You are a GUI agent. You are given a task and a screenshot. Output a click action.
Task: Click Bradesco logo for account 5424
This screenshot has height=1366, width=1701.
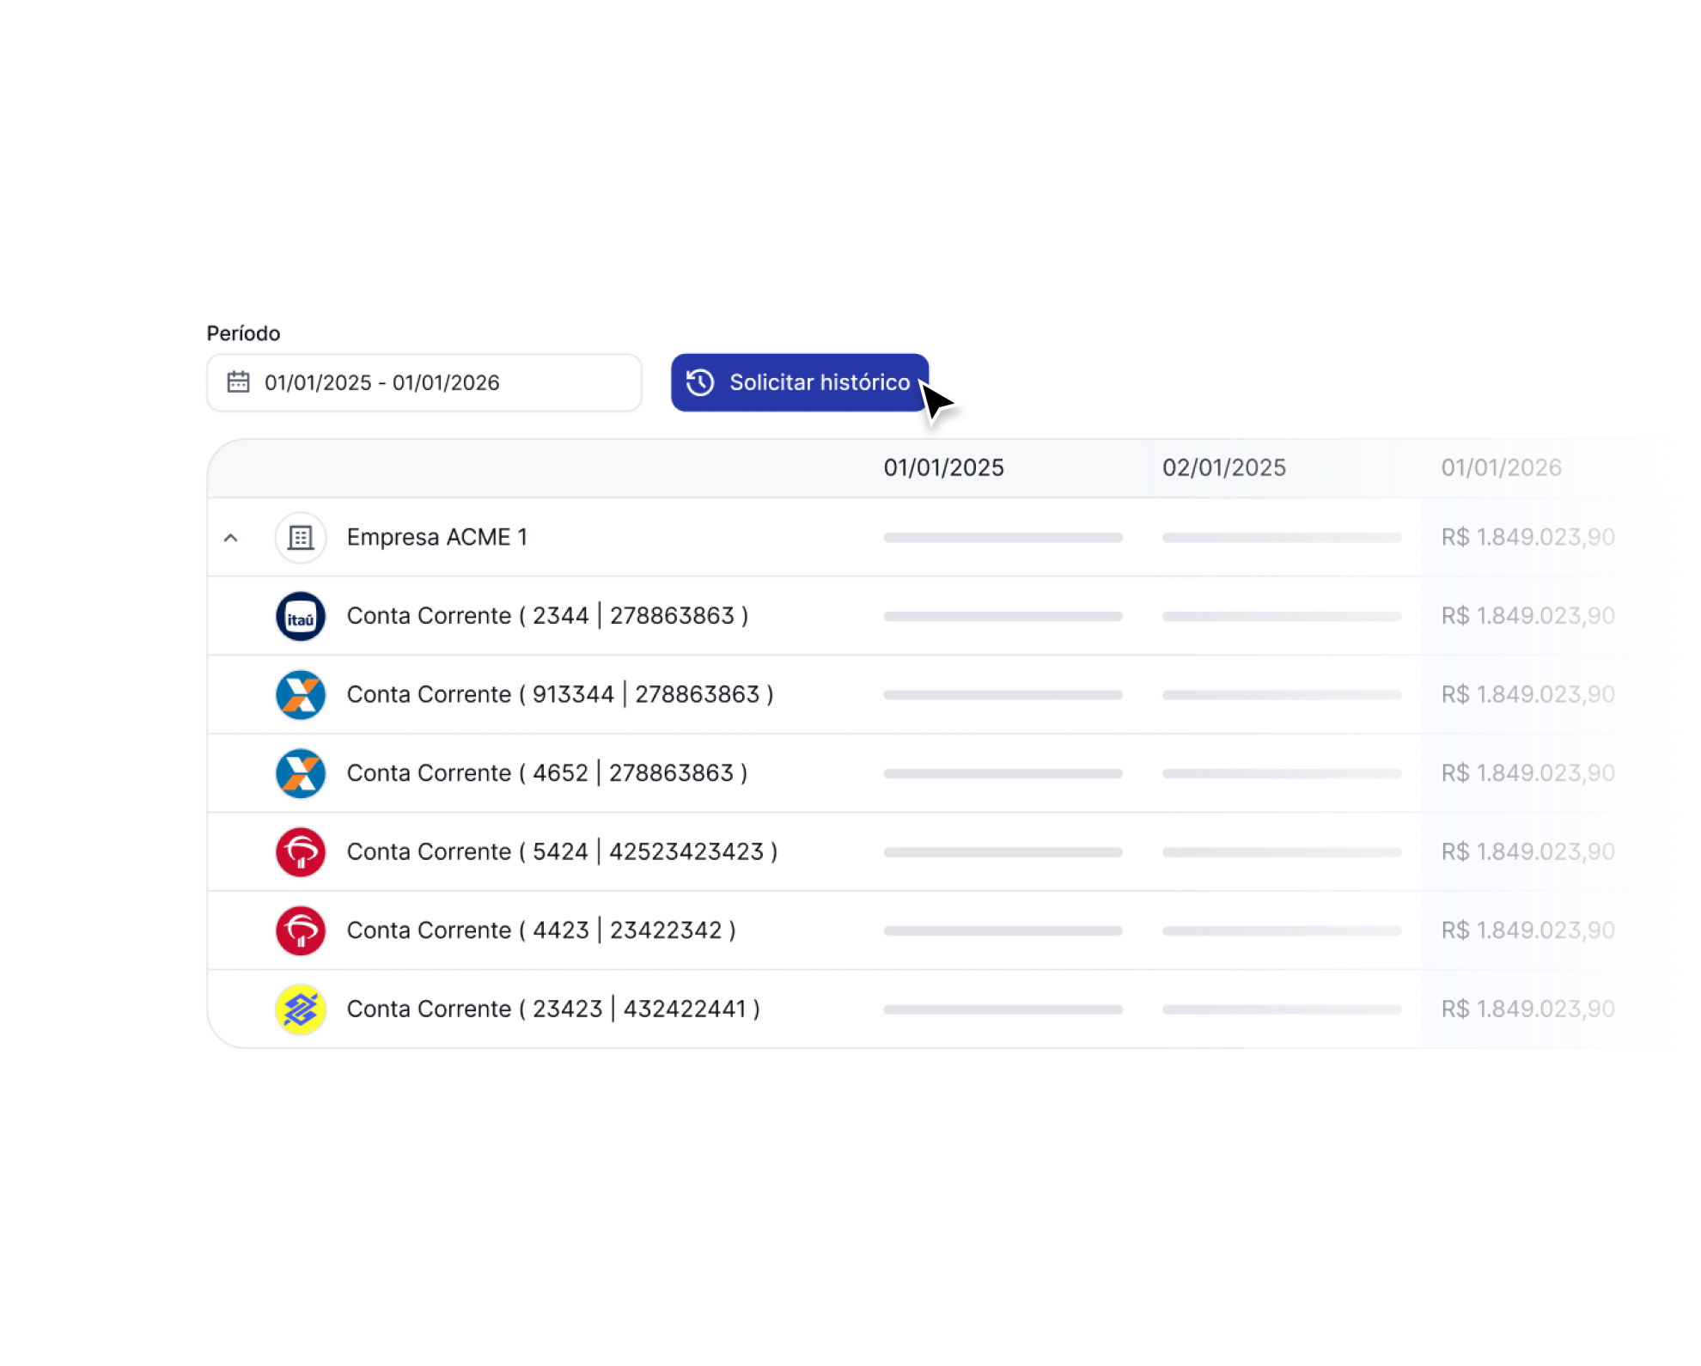(301, 852)
